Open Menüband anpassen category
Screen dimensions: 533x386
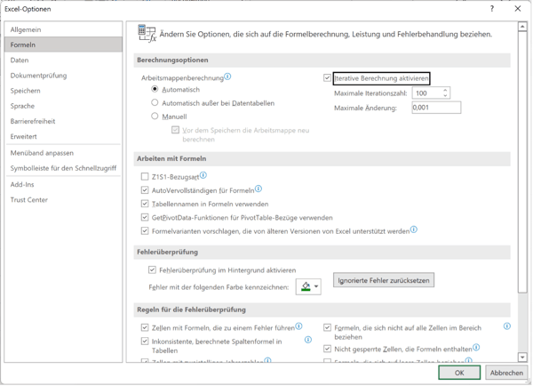pos(64,153)
